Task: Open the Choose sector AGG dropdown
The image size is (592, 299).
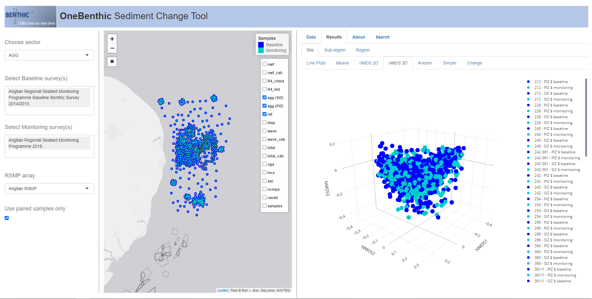Action: point(49,55)
